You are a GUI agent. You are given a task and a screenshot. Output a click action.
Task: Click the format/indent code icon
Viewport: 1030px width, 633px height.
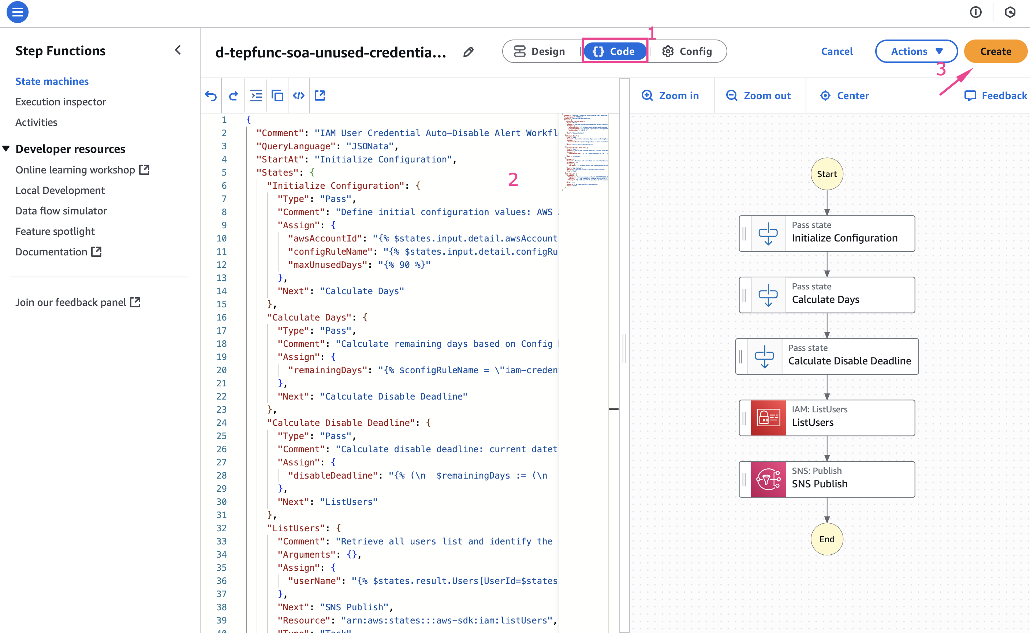coord(256,96)
